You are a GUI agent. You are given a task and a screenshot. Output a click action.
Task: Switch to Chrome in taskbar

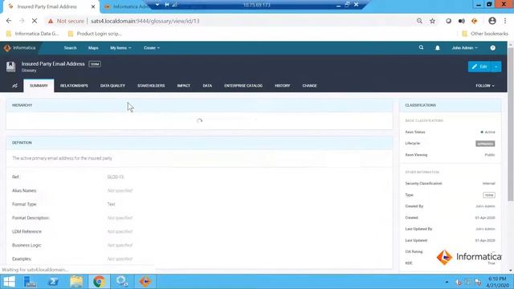pyautogui.click(x=99, y=282)
